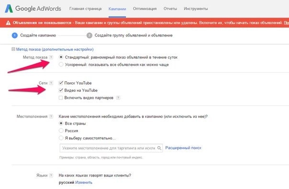Click help icon next to Сети label
The width and height of the screenshot is (289, 189).
pos(51,83)
